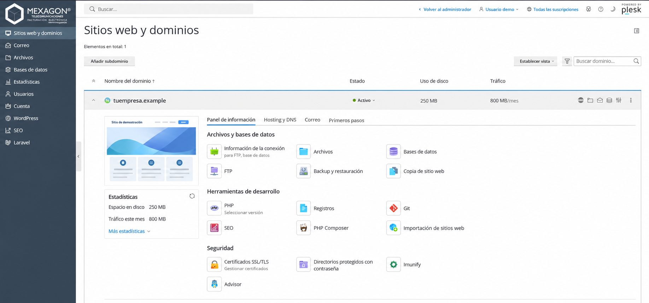Expand Más estadísticas
The image size is (649, 303).
point(129,231)
